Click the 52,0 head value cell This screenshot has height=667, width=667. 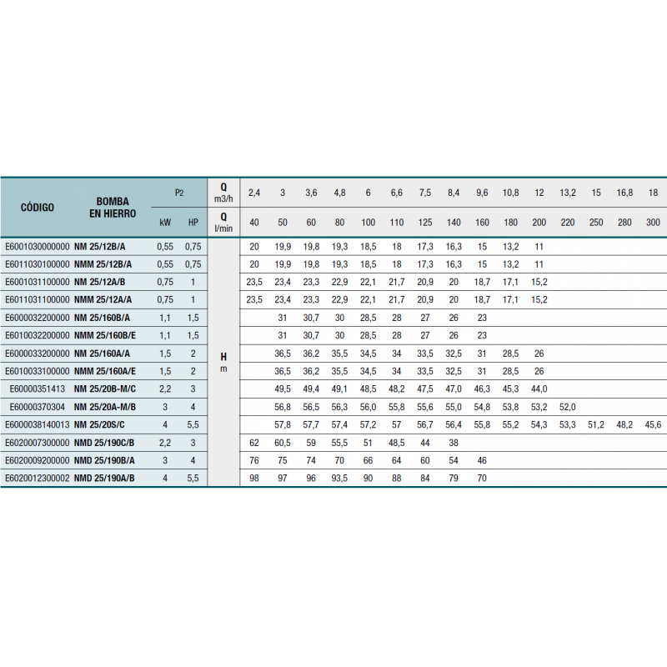(567, 406)
